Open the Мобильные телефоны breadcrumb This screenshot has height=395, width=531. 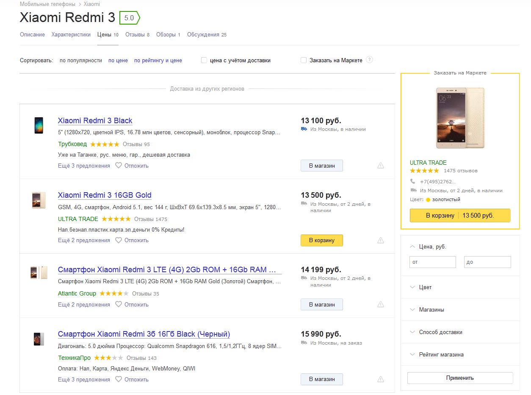pos(47,4)
